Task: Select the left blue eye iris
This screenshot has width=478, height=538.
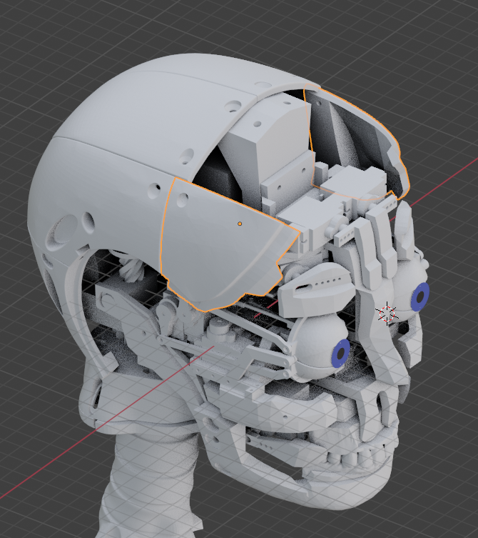Action: click(341, 354)
